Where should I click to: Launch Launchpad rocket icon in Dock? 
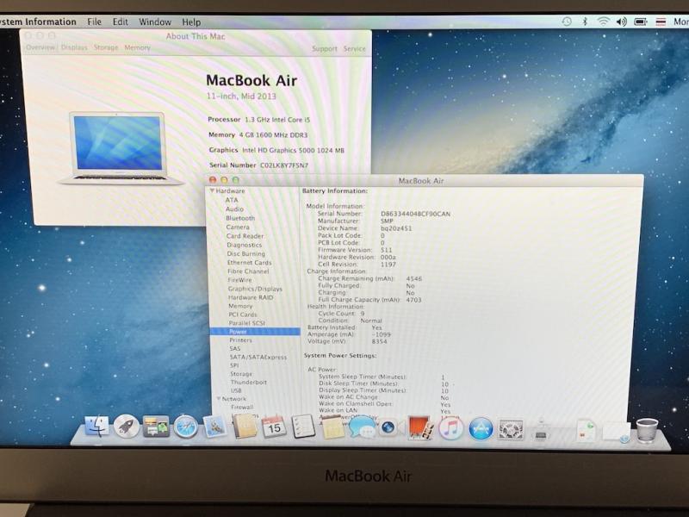pyautogui.click(x=126, y=427)
